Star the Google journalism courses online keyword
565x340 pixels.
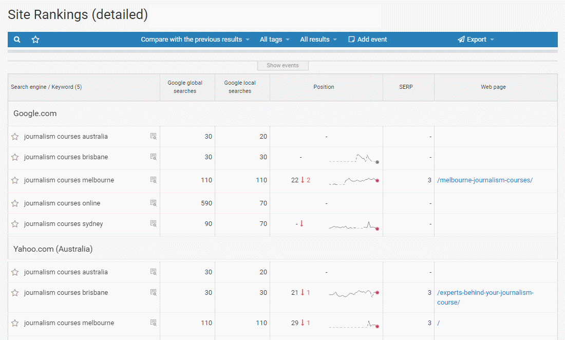[x=15, y=203]
